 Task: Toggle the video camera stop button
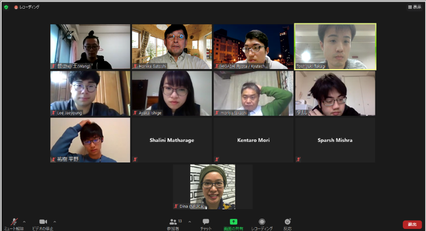click(x=43, y=222)
